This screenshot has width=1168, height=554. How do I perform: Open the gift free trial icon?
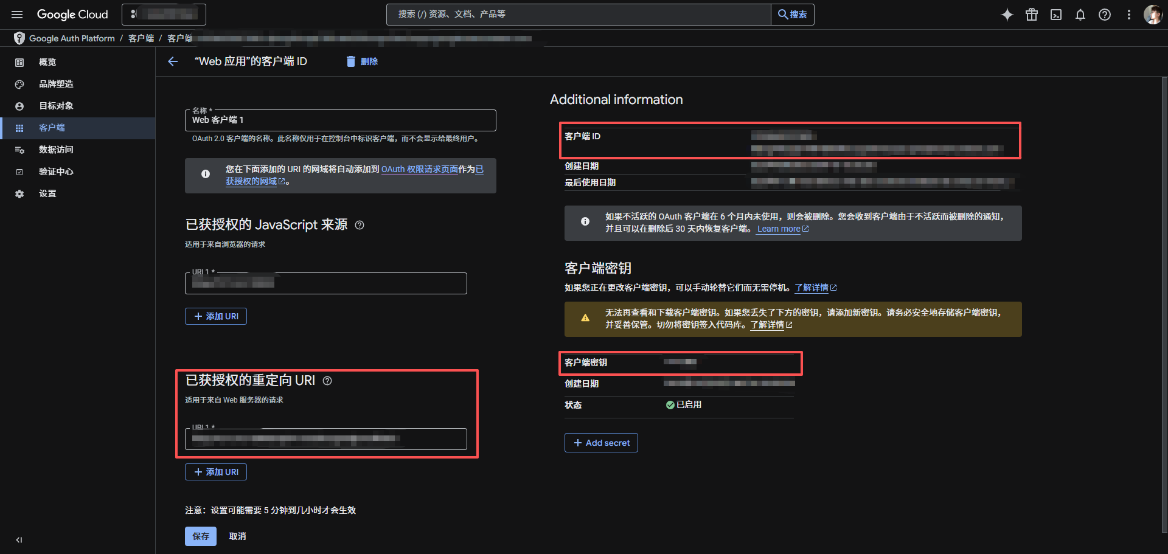[1032, 15]
